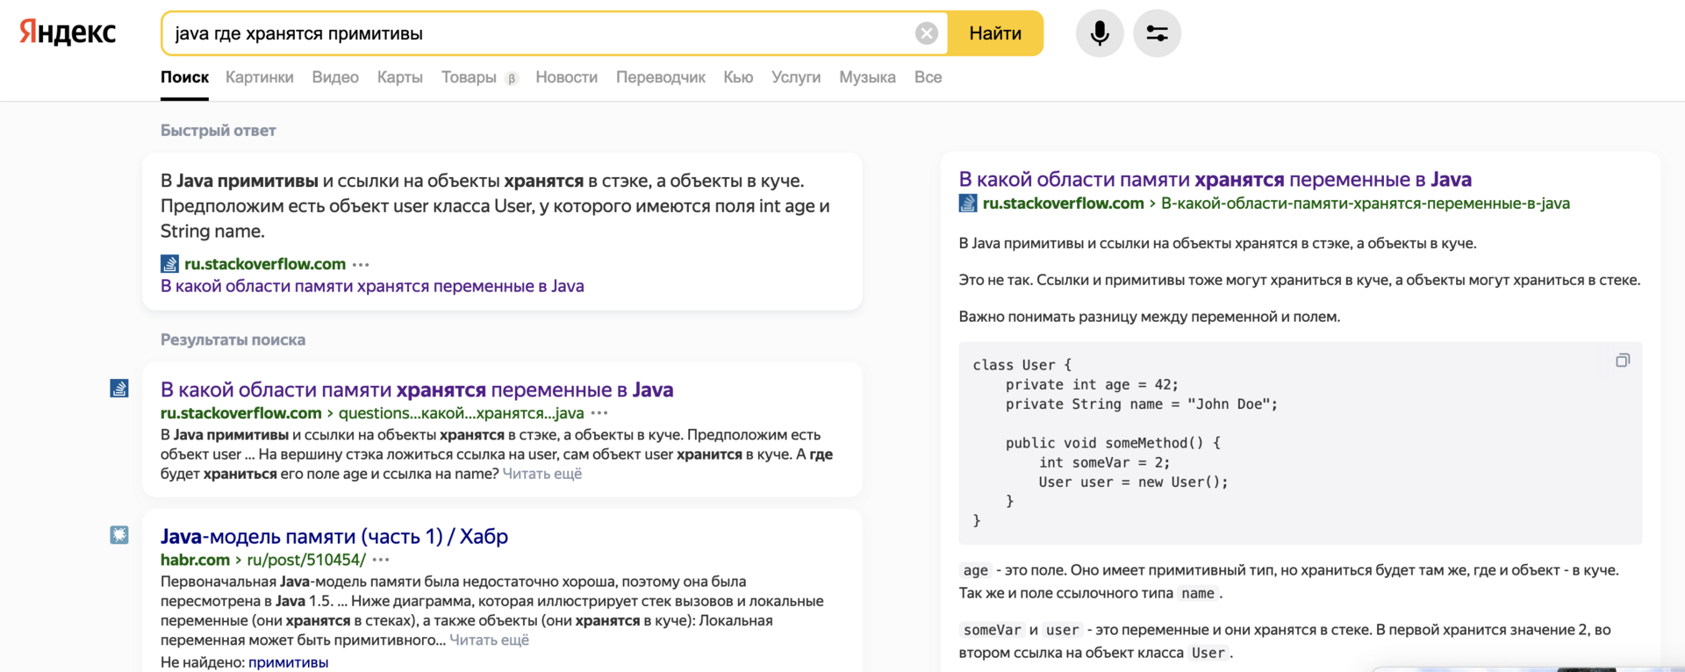Open the right panel breadcrumb path link
Screen dimensions: 1685x672
(x=1366, y=204)
